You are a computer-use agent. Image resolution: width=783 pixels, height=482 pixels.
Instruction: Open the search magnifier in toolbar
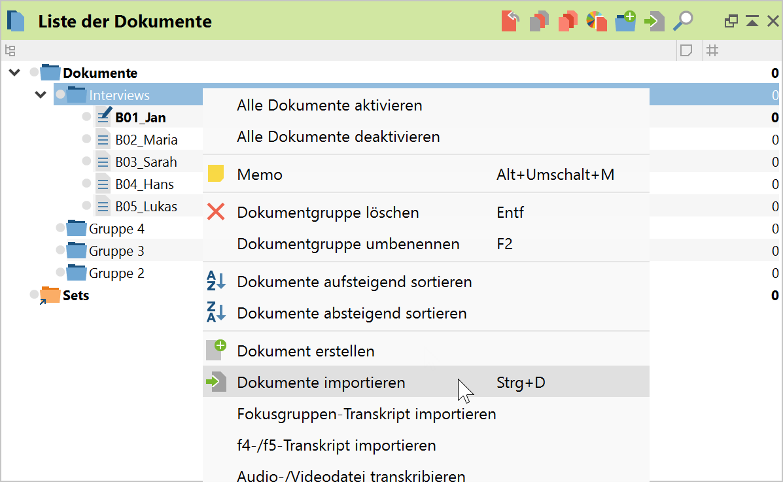(x=683, y=21)
